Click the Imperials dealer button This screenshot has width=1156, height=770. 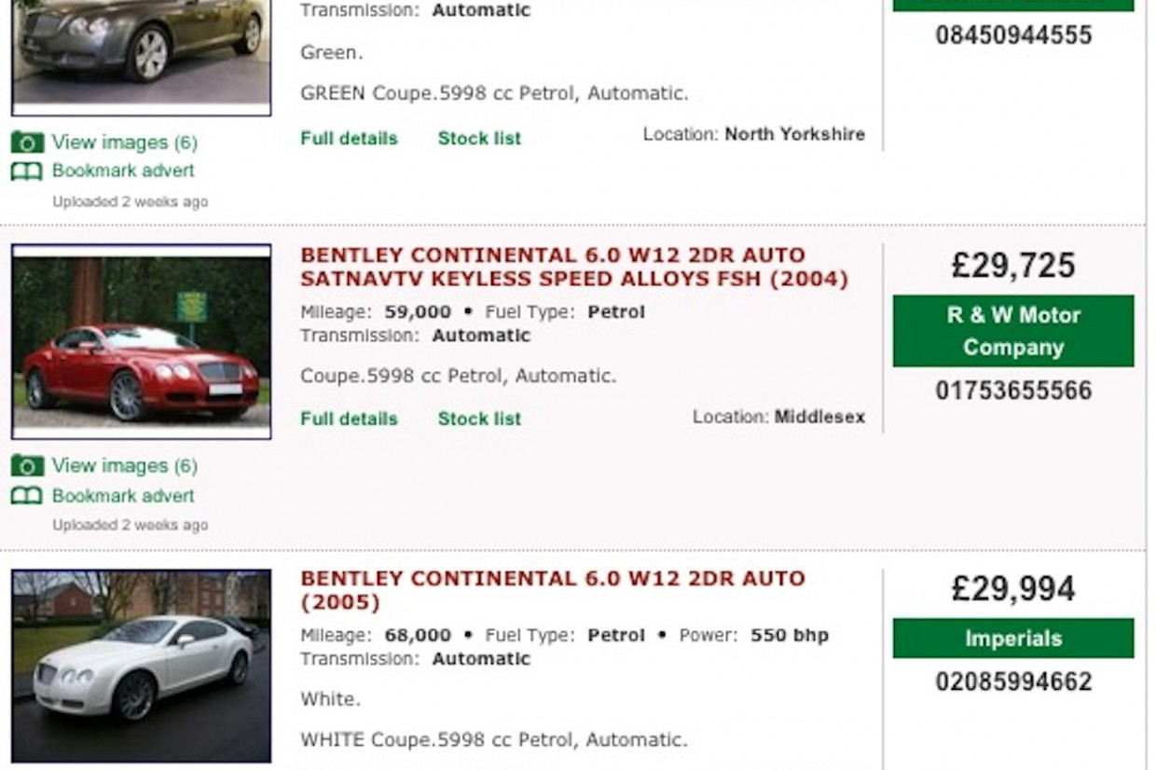(x=1013, y=639)
